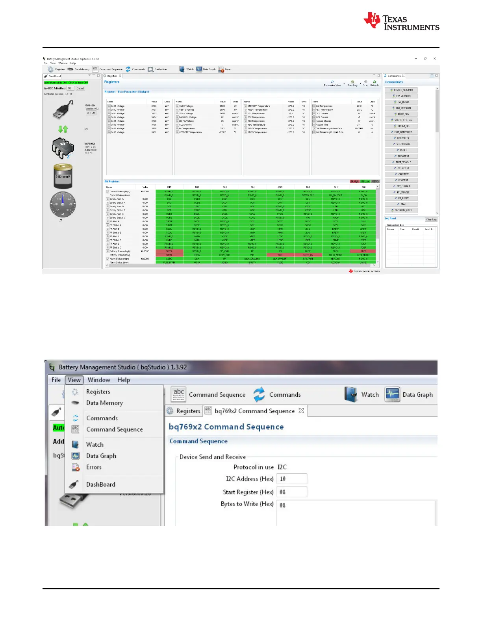The height and width of the screenshot is (624, 482).
Task: Click the Data Graph toolbar icon in bqStudio 1.3.92
Action: click(x=393, y=394)
